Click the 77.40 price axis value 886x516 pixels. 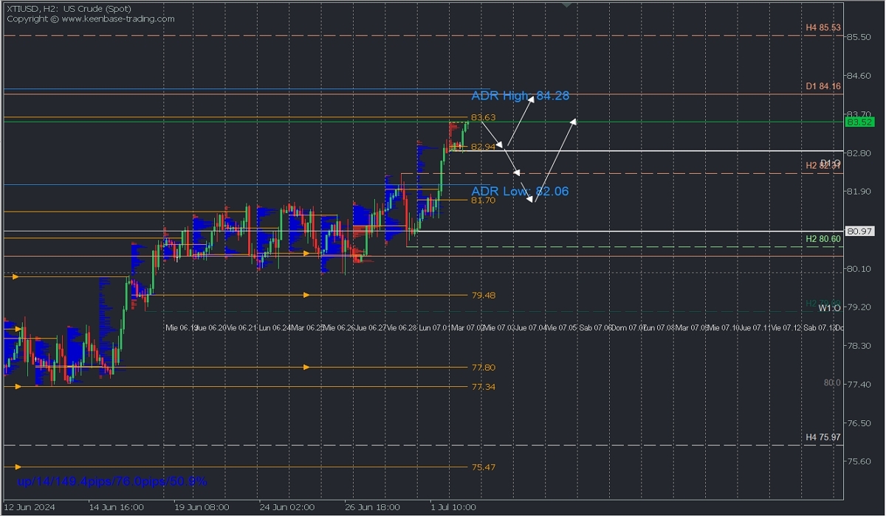pos(860,385)
